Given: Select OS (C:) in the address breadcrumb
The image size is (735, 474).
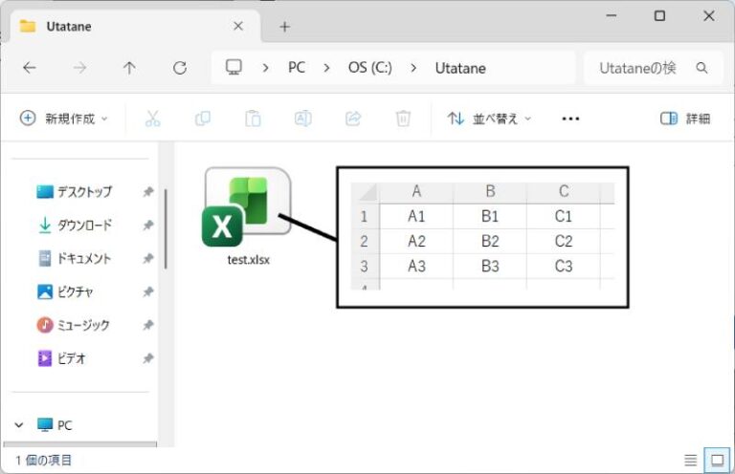Looking at the screenshot, I should [x=369, y=68].
